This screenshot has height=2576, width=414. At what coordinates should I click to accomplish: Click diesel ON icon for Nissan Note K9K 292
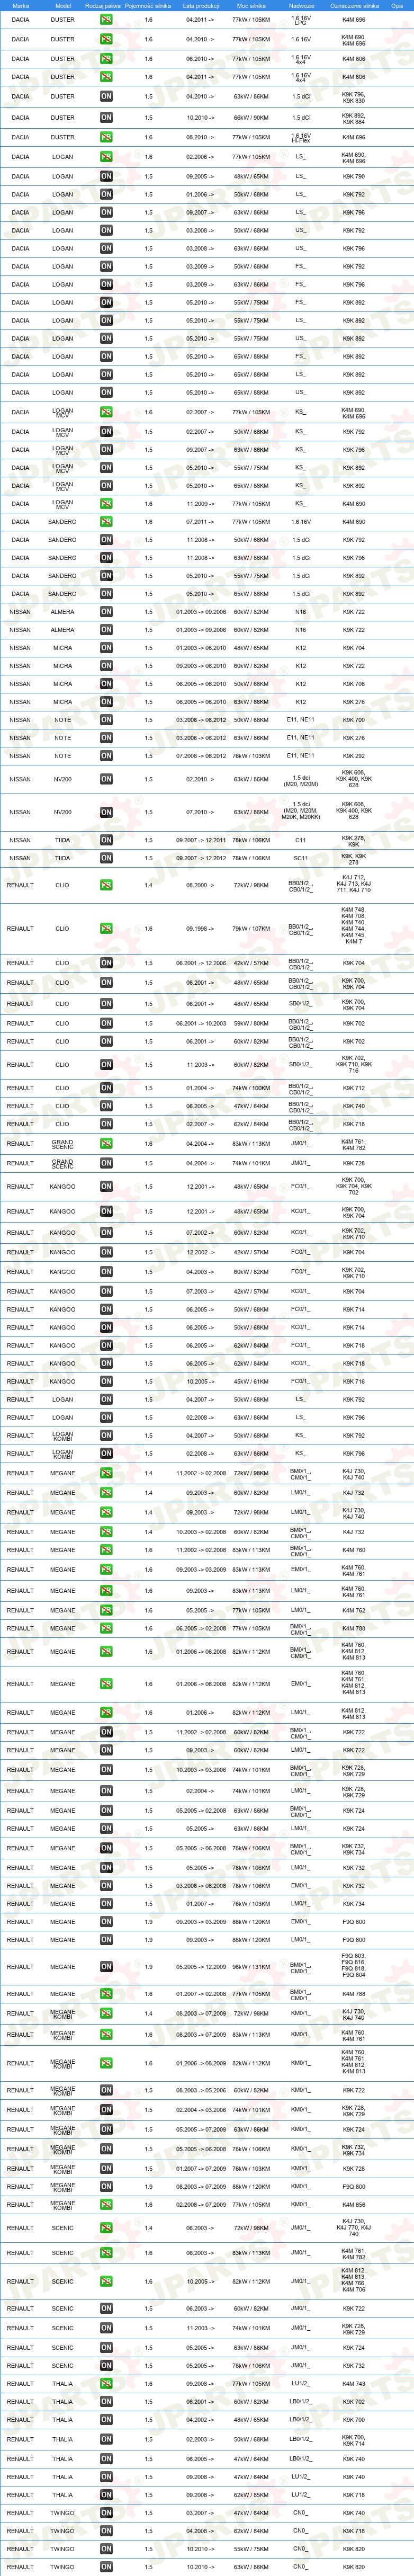(x=106, y=756)
